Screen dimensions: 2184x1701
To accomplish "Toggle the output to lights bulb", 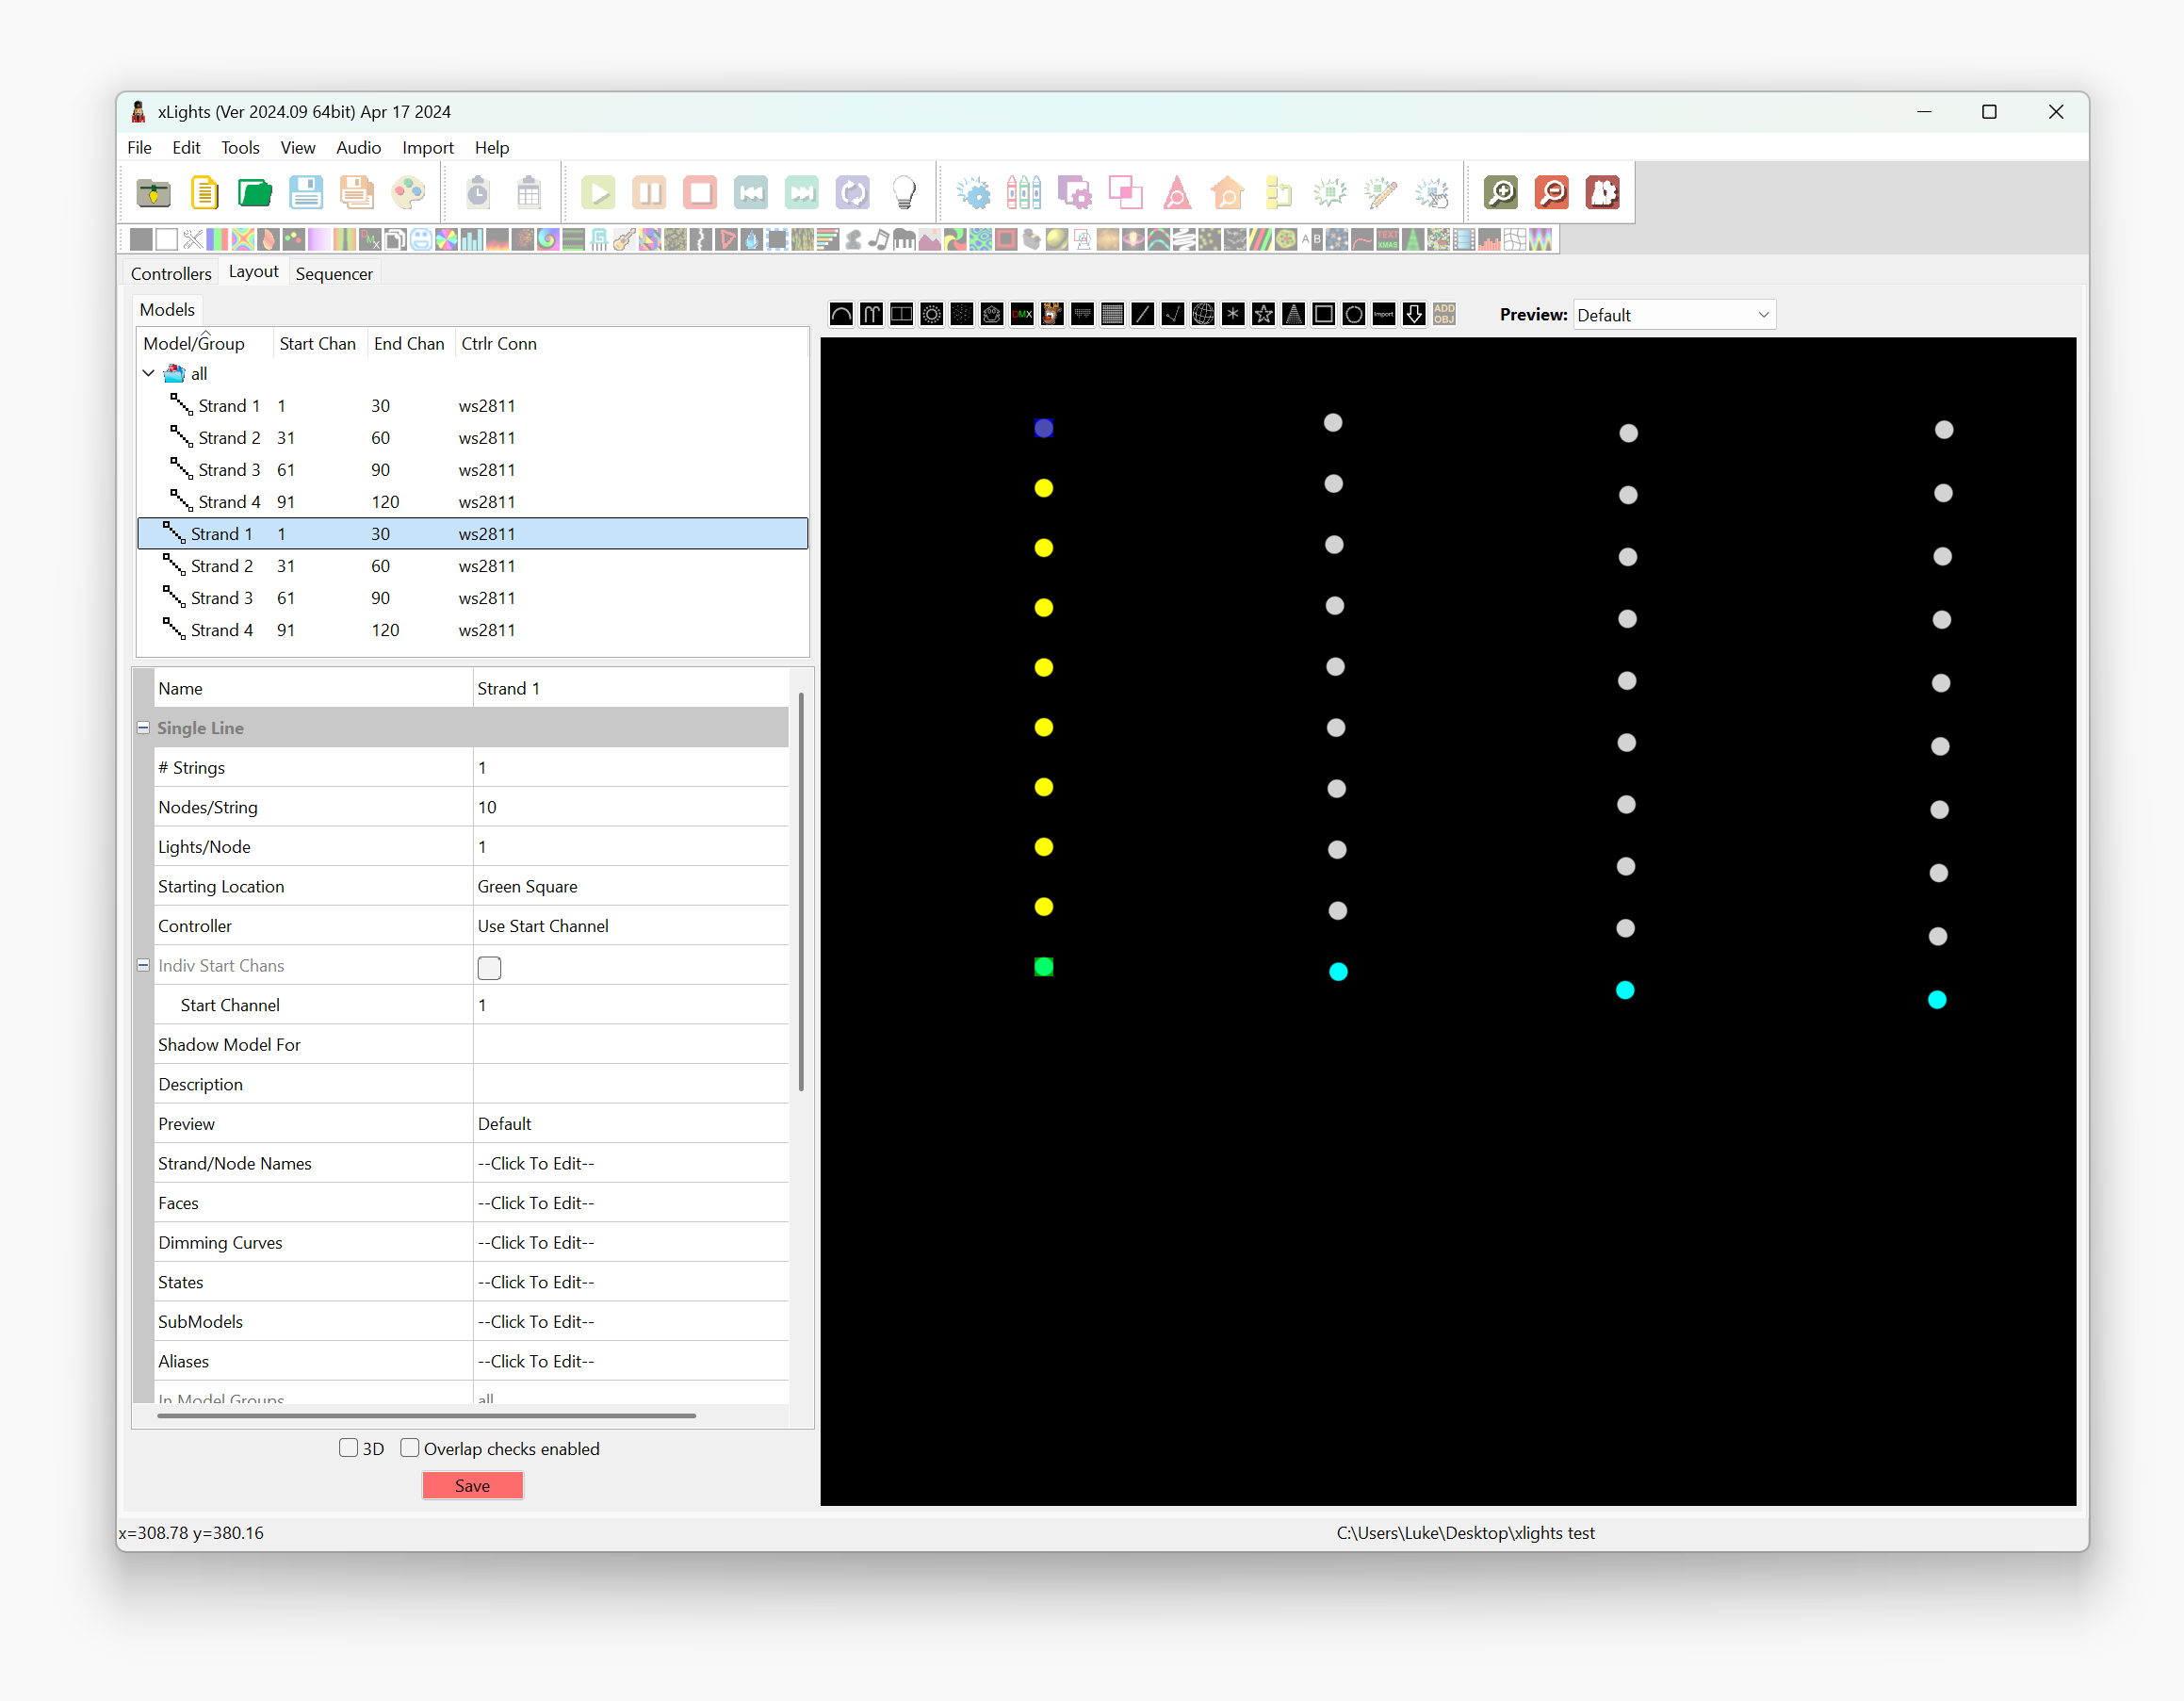I will pos(903,192).
